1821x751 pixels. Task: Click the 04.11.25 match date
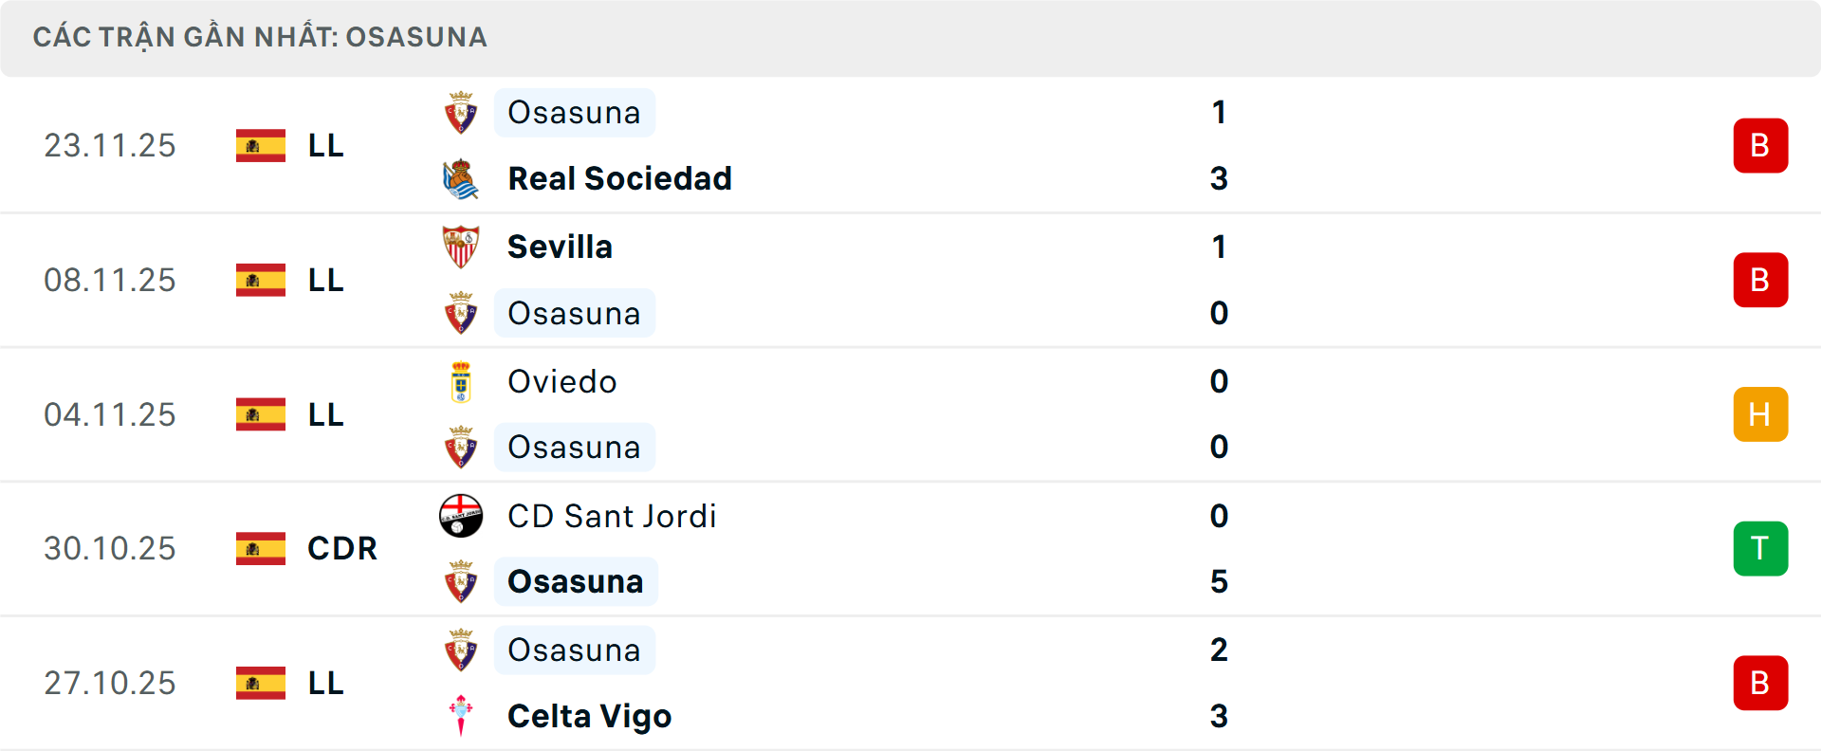[x=110, y=414]
